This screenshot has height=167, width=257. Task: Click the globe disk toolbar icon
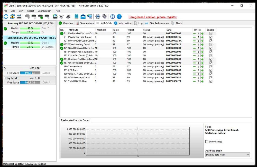[55, 17]
